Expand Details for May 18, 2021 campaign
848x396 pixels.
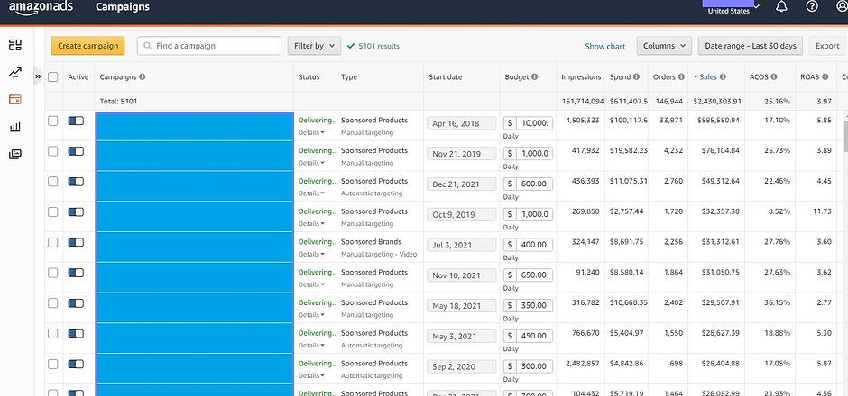tap(311, 314)
